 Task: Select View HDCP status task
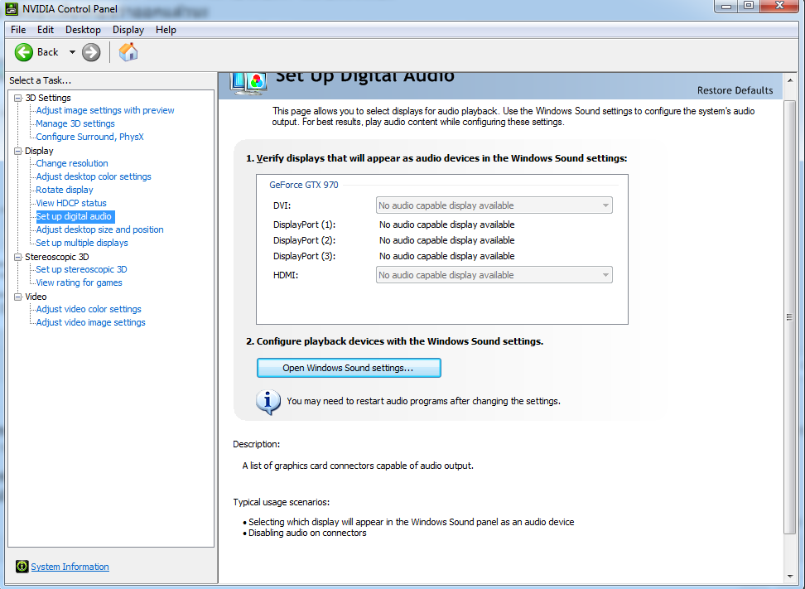(71, 203)
